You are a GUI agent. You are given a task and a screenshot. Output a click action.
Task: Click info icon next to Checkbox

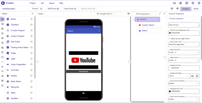(31, 25)
